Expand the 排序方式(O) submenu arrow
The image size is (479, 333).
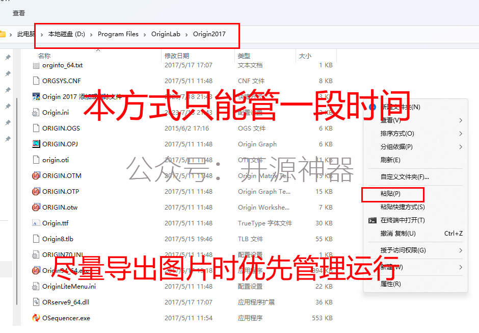click(x=460, y=134)
